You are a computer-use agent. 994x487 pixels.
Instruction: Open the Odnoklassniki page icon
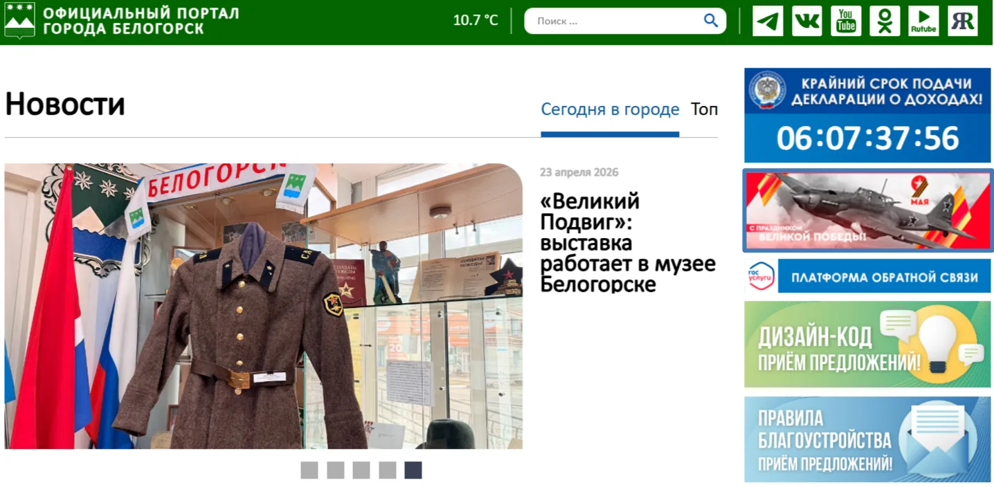coord(885,21)
